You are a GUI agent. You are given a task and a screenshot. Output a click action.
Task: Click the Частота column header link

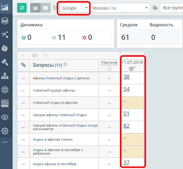(109, 63)
